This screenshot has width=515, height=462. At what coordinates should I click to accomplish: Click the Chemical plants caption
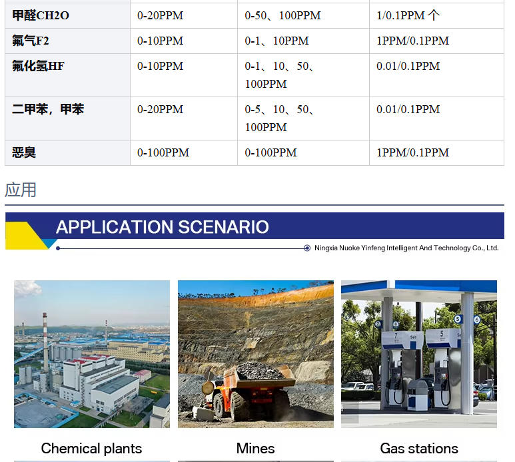pyautogui.click(x=91, y=448)
